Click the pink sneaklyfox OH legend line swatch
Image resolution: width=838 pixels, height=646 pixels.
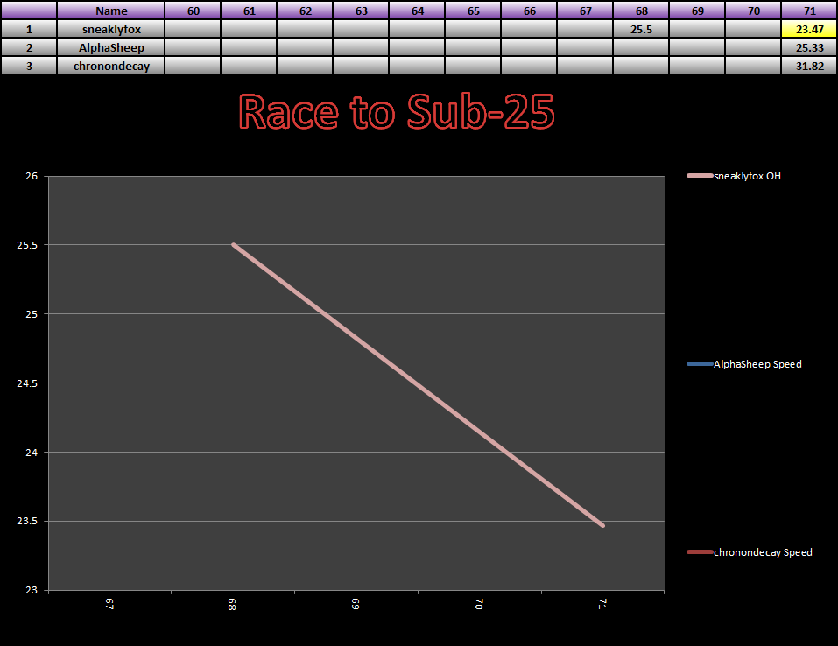point(700,175)
